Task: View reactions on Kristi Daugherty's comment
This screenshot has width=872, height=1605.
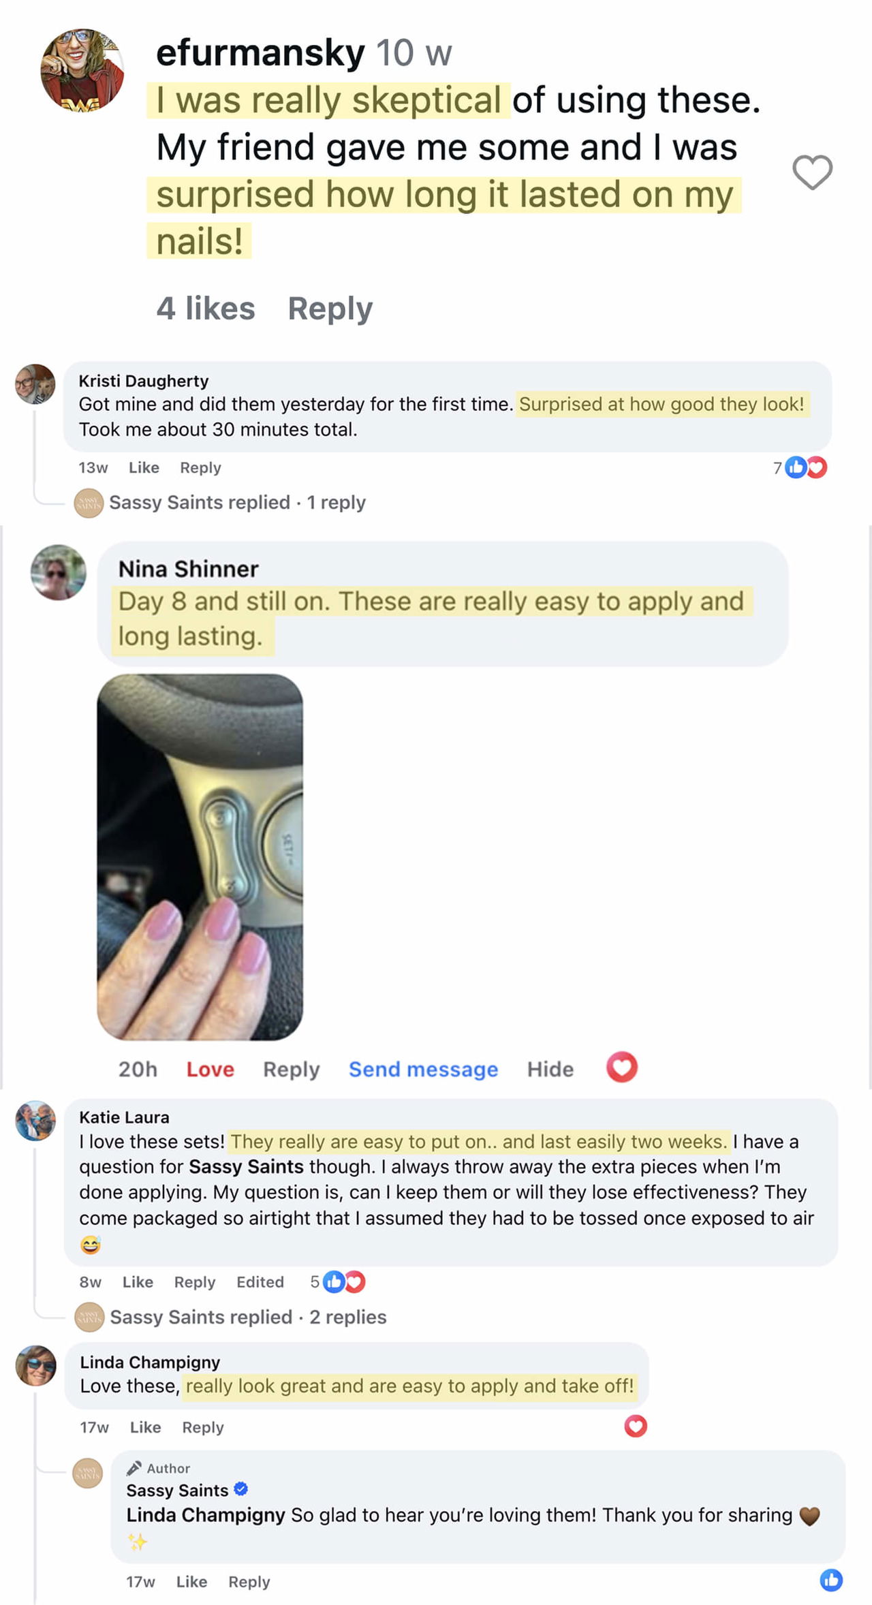Action: click(800, 467)
